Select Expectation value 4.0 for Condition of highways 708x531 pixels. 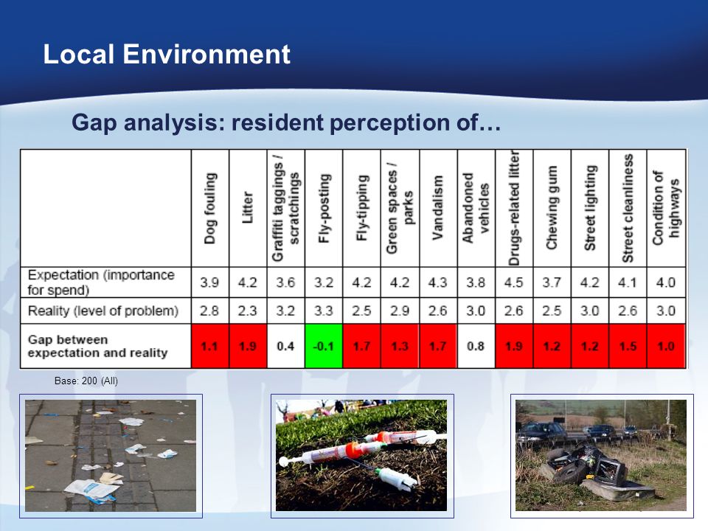coord(666,282)
